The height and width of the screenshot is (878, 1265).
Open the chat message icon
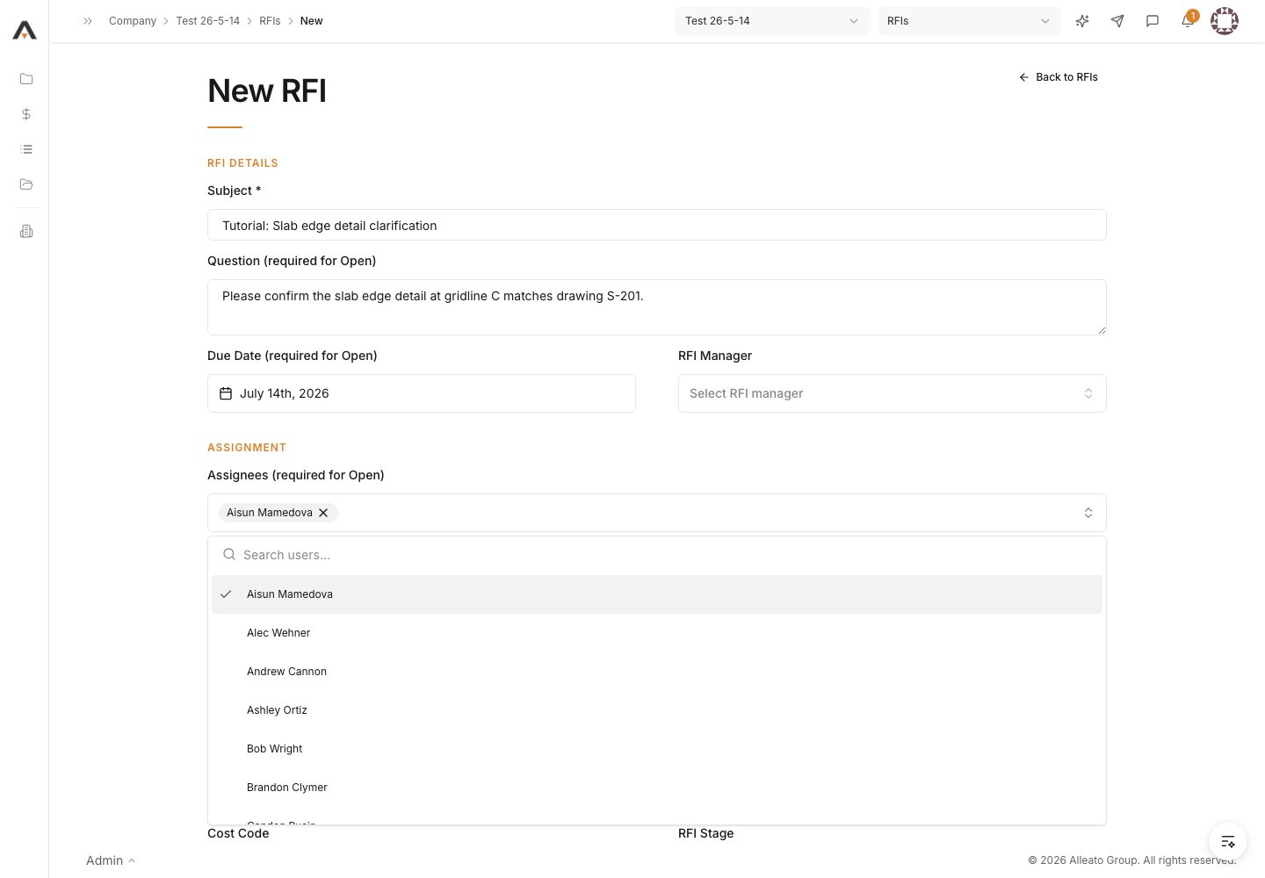point(1153,21)
